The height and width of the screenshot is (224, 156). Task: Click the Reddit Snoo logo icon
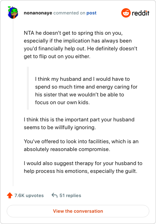coord(126,13)
